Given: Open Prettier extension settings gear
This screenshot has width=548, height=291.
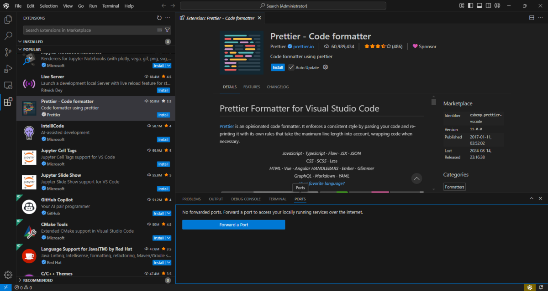Looking at the screenshot, I should (326, 67).
